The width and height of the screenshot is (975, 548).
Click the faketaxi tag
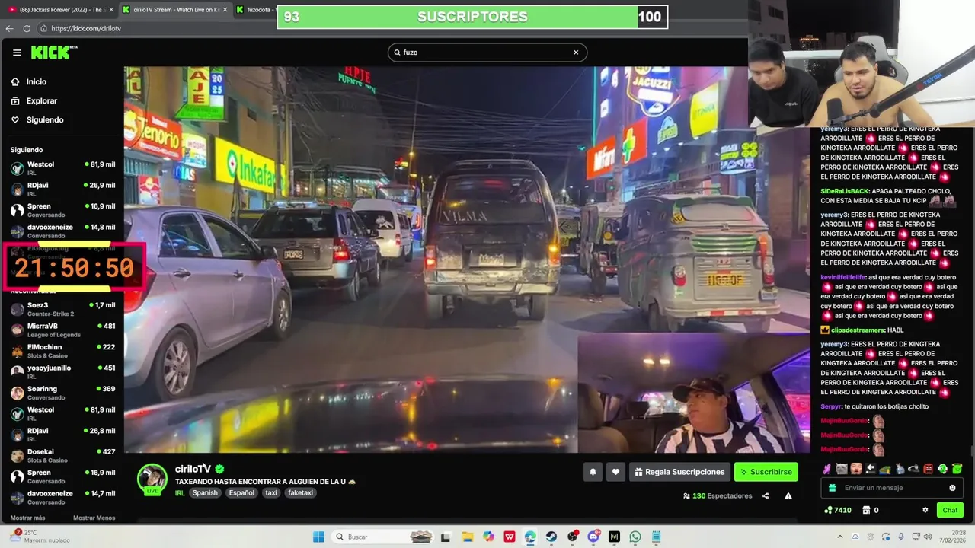(x=300, y=493)
